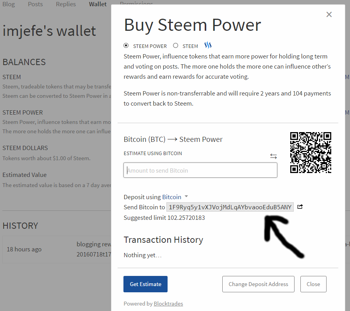Click Change Deposit Address button
The image size is (350, 311).
[x=258, y=284]
